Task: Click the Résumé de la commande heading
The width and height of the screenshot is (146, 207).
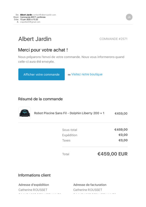Action: pyautogui.click(x=40, y=99)
